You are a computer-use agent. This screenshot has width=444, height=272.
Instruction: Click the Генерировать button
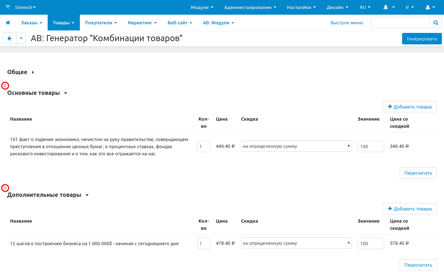422,38
